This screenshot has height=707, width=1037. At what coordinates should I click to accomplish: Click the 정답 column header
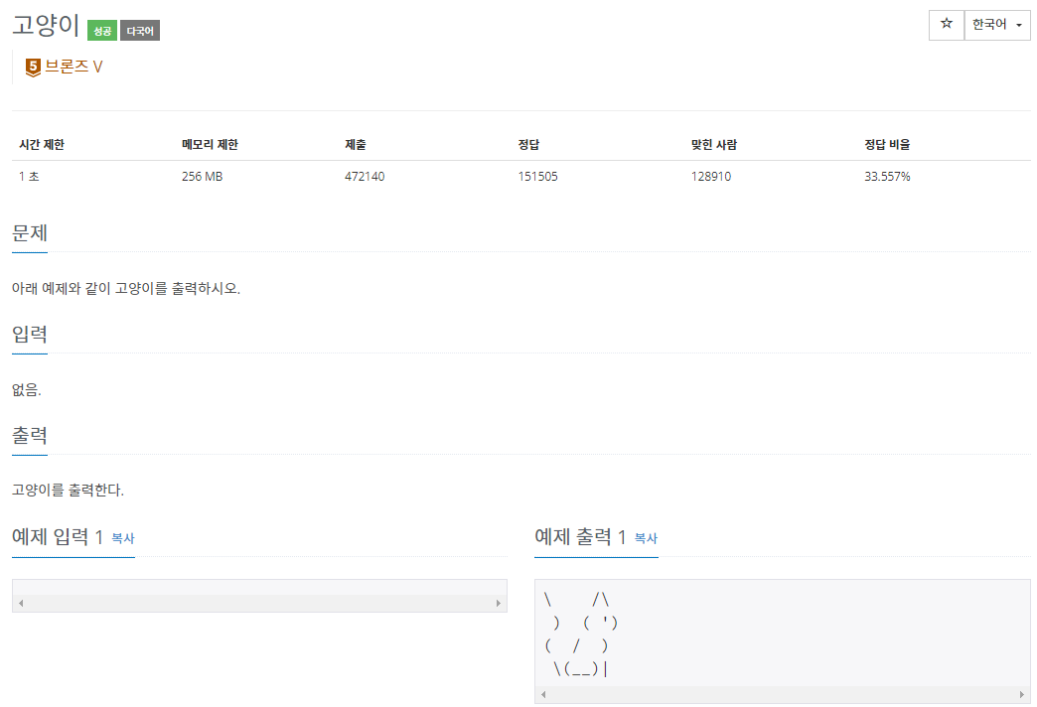click(x=528, y=144)
